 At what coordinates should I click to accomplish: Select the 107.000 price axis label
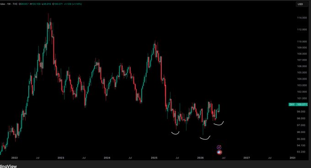pos(302,60)
